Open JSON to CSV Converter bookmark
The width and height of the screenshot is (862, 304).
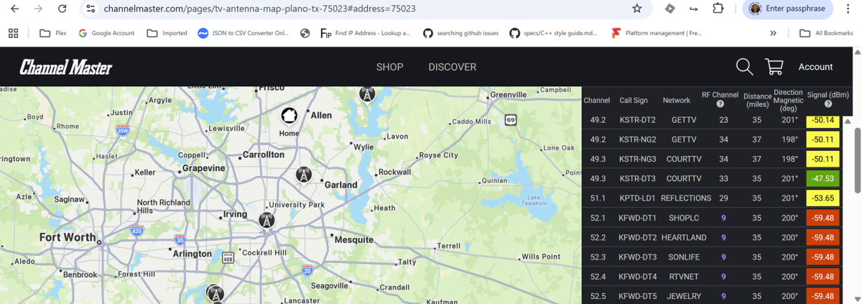244,33
